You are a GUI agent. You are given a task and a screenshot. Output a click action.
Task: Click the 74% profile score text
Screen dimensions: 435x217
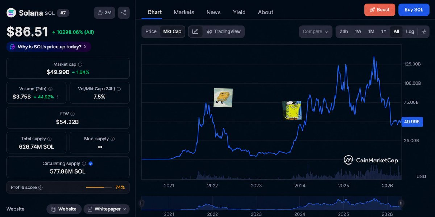120,187
